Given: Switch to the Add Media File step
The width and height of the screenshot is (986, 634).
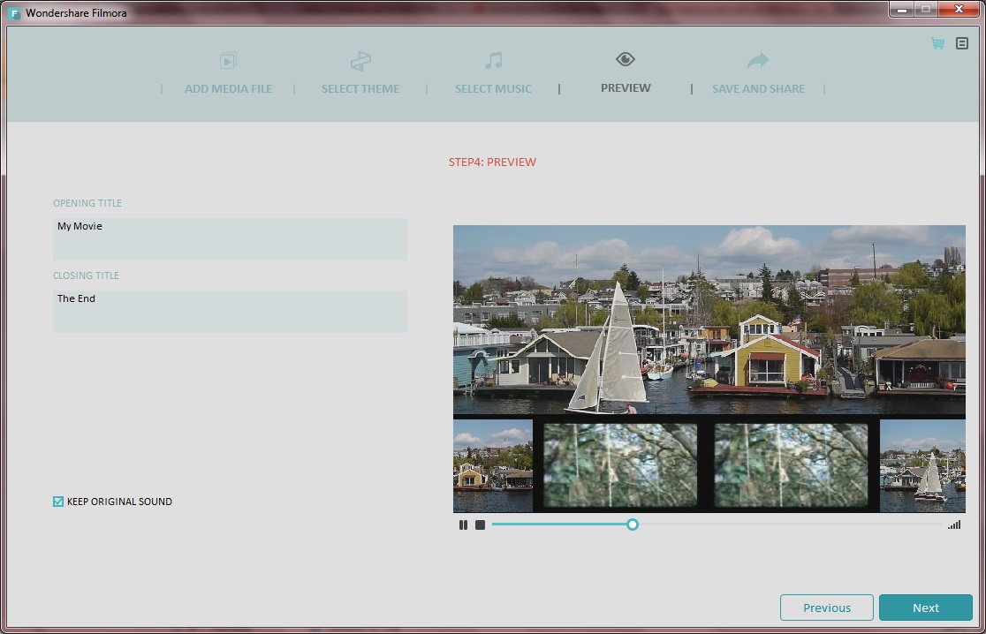Looking at the screenshot, I should point(228,88).
